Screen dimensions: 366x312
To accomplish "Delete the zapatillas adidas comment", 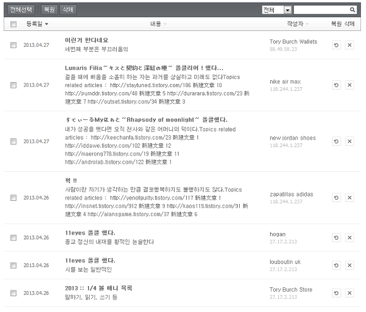I will pos(350,198).
